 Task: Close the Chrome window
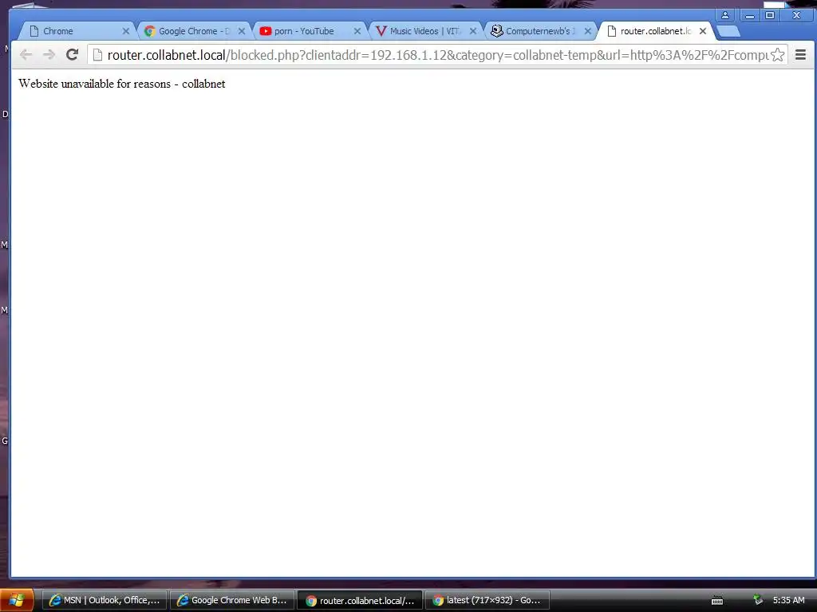coord(797,16)
